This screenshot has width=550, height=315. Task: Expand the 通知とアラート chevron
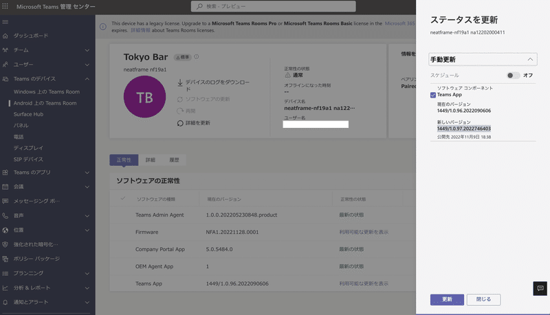tap(87, 303)
